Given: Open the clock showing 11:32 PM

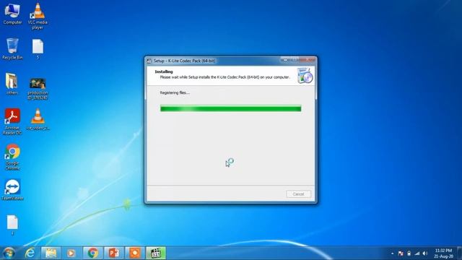Looking at the screenshot, I should click(443, 253).
